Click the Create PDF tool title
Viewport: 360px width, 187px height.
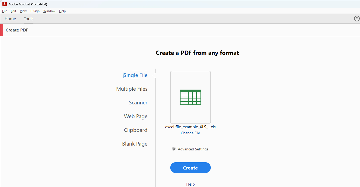17,30
